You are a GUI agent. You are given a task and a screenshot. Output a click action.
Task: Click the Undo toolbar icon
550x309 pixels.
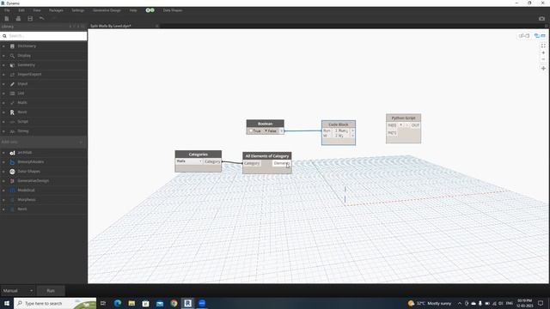(x=42, y=18)
